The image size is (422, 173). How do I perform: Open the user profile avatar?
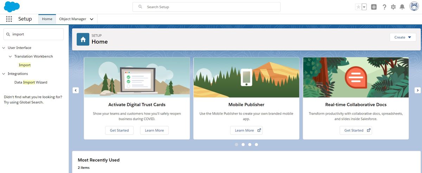[414, 7]
